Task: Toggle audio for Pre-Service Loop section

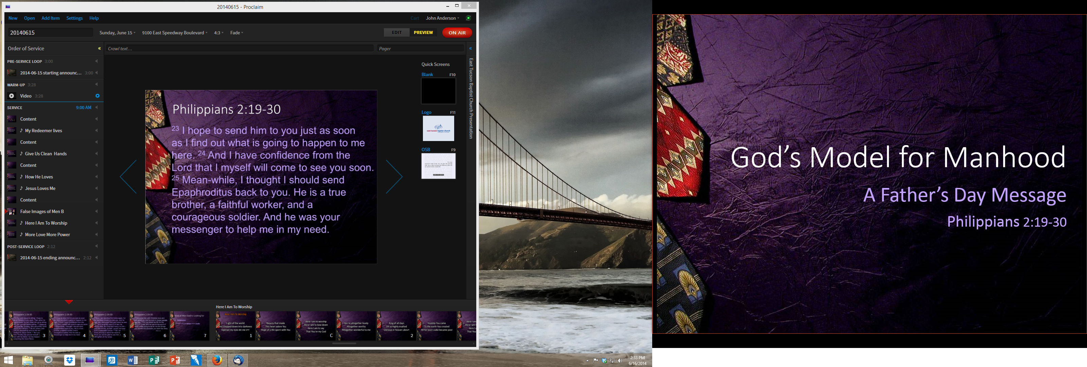Action: click(x=96, y=61)
